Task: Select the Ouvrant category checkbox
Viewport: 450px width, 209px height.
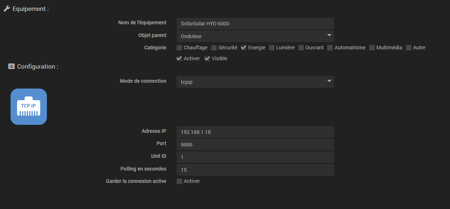Action: 301,48
